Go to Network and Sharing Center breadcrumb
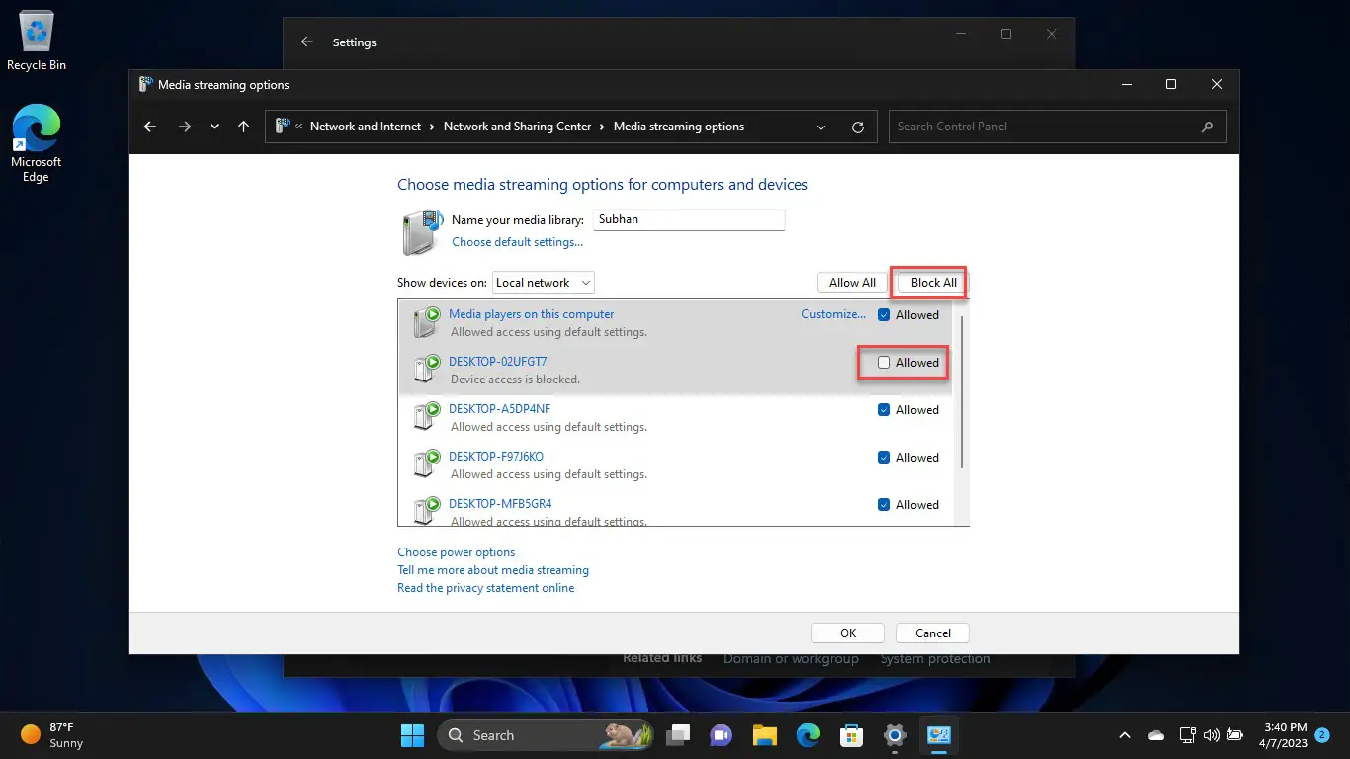Image resolution: width=1350 pixels, height=759 pixels. [x=517, y=126]
